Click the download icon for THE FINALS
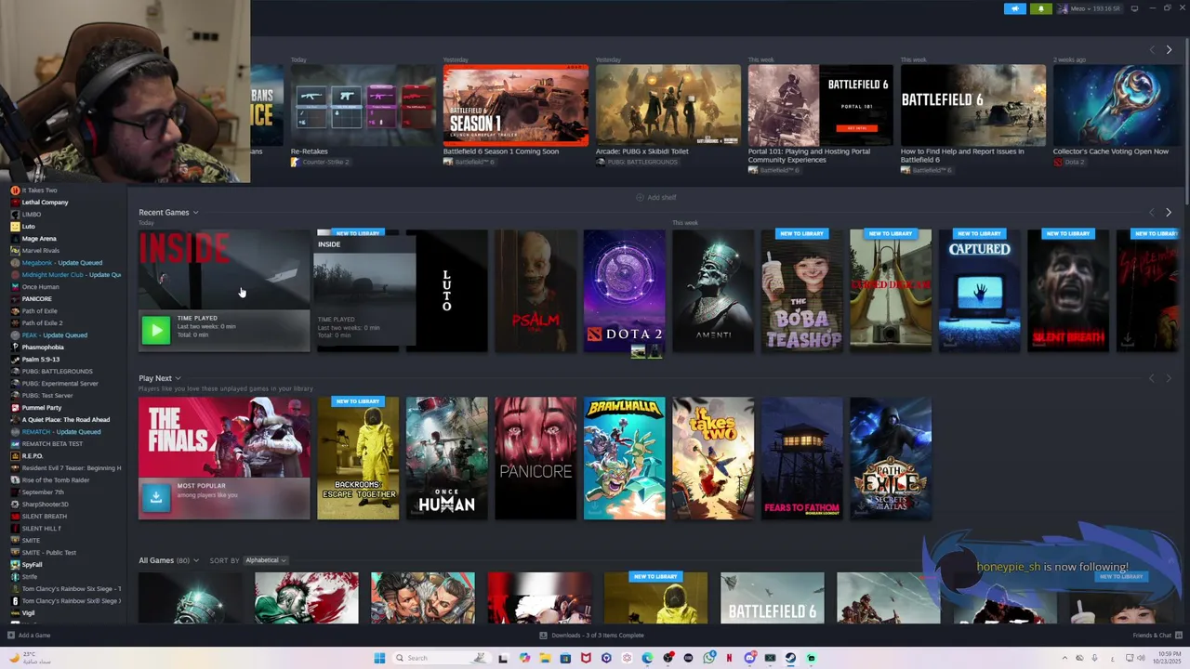This screenshot has height=669, width=1190. 156,497
